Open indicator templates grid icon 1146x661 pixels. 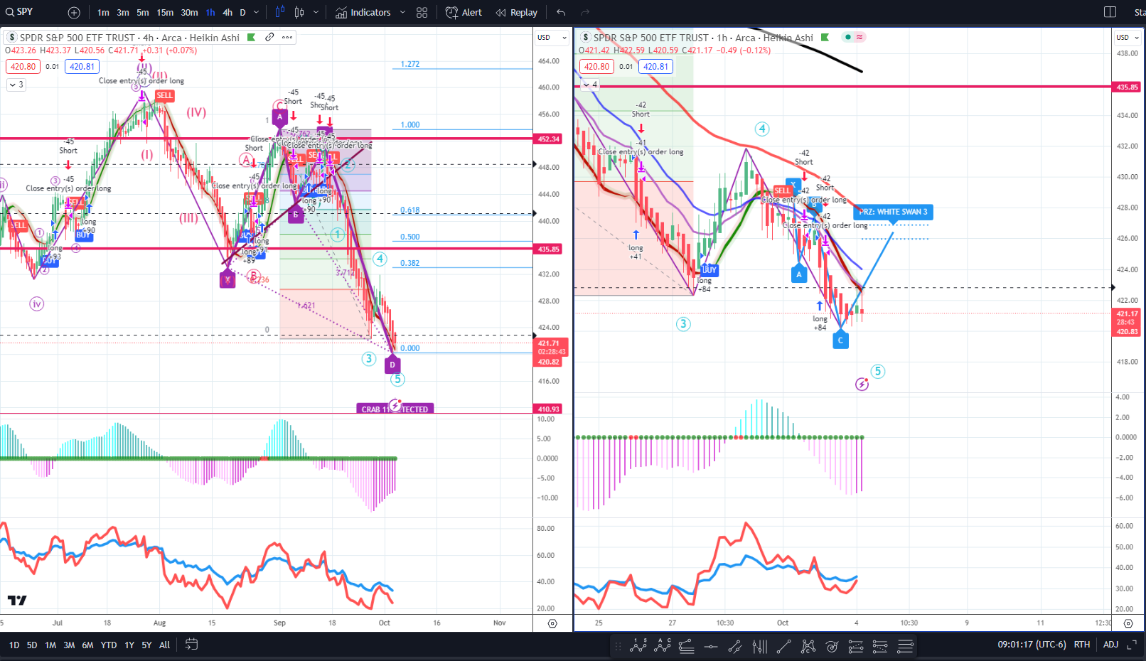tap(422, 12)
